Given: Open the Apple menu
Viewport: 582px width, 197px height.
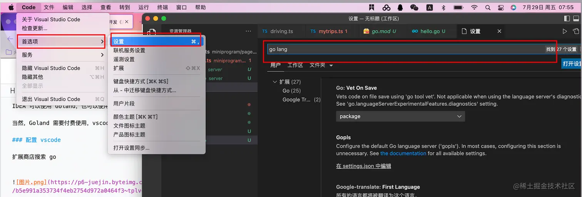Looking at the screenshot, I should (10, 7).
